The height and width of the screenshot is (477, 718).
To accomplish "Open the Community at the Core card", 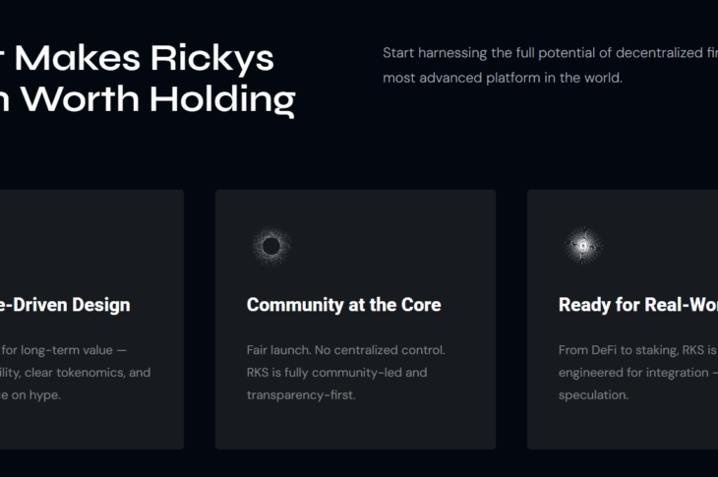I will 355,319.
